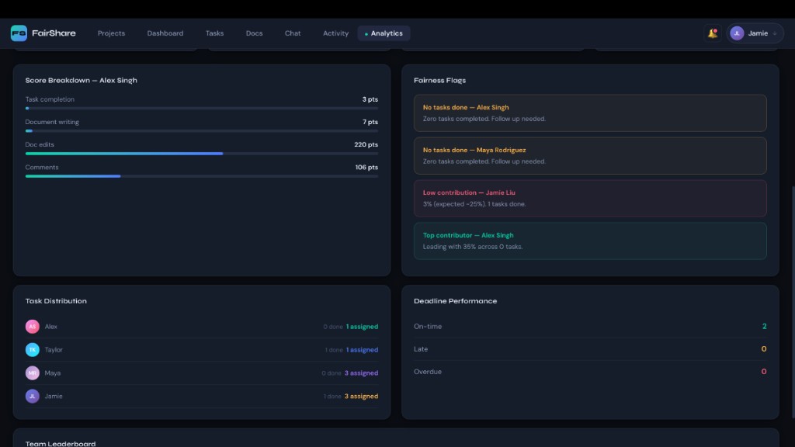This screenshot has height=447, width=795.
Task: Click Jamie's profile avatar in the header
Action: [x=738, y=33]
